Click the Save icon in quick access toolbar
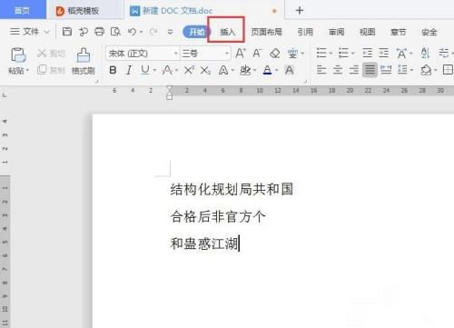The image size is (454, 328). 67,32
